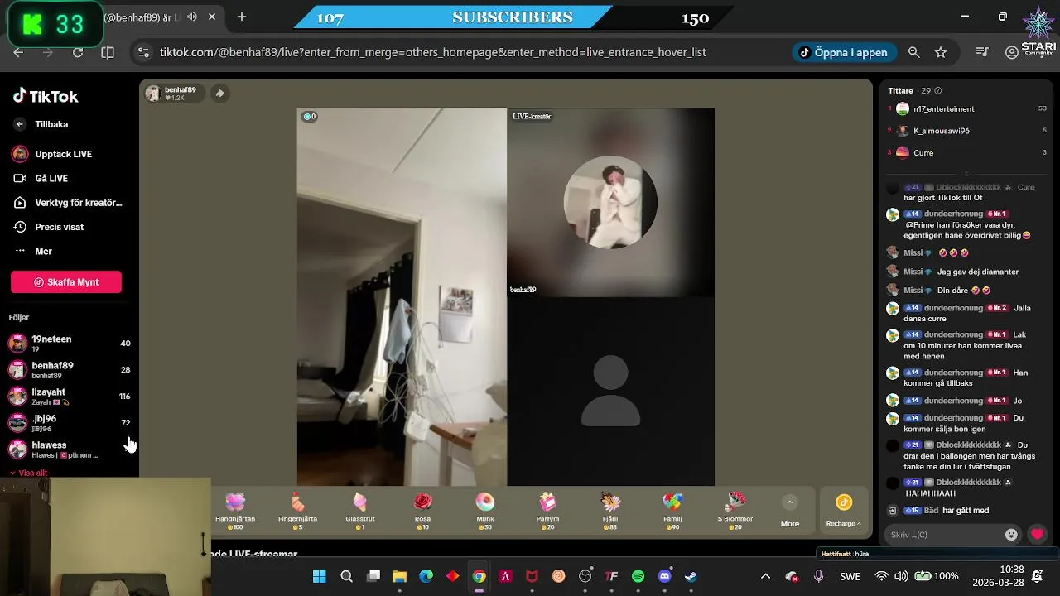1060x596 pixels.
Task: Open lizayaht in following list
Action: pyautogui.click(x=70, y=397)
